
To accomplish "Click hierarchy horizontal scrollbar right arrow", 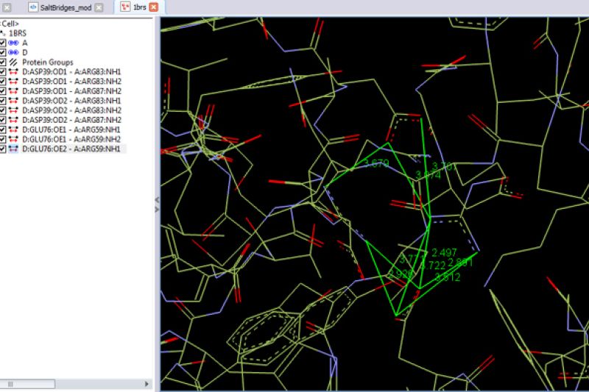I will pos(147,384).
